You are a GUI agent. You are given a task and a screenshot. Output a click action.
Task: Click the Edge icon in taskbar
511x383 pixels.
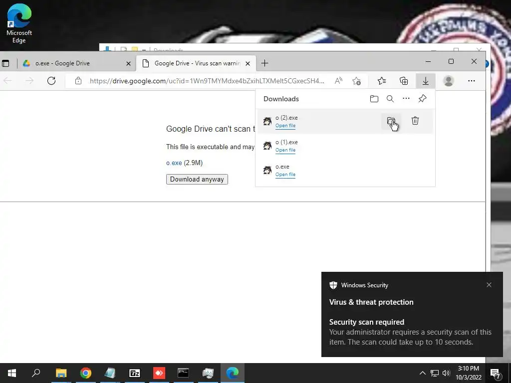click(233, 373)
